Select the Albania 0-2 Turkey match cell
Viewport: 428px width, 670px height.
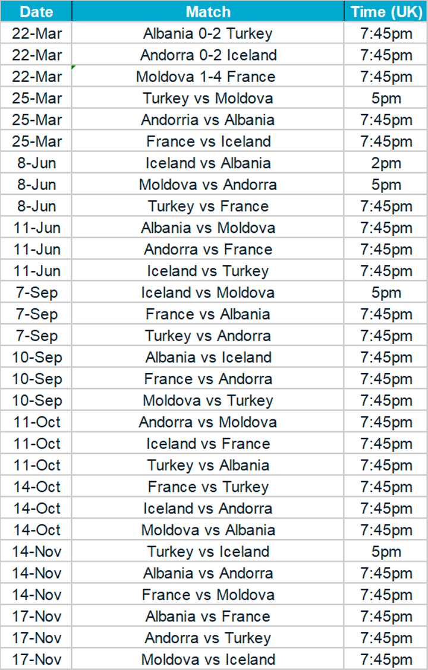point(207,33)
